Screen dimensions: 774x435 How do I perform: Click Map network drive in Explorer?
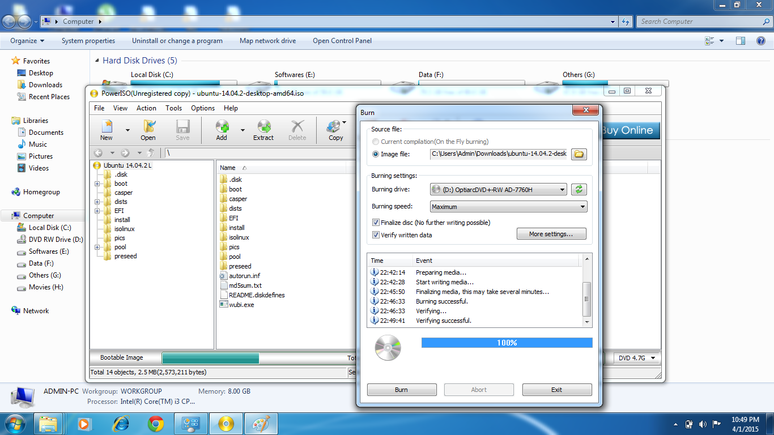pos(267,41)
